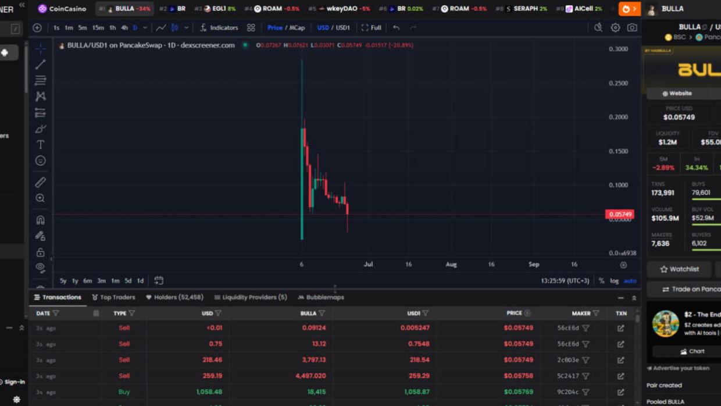Toggle auto scale on the chart
Image resolution: width=721 pixels, height=406 pixels.
(630, 281)
